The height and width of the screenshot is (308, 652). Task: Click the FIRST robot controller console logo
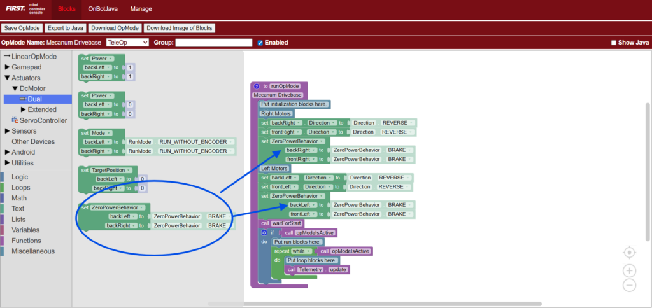(x=24, y=9)
